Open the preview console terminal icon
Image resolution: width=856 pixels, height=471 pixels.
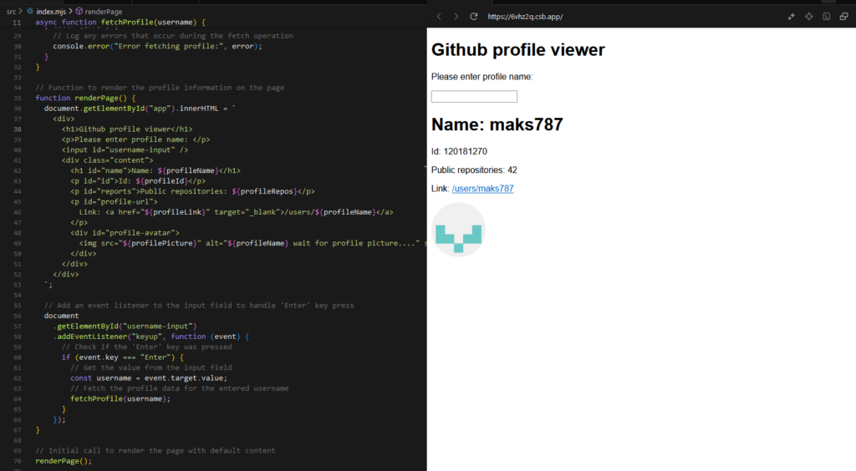[827, 17]
